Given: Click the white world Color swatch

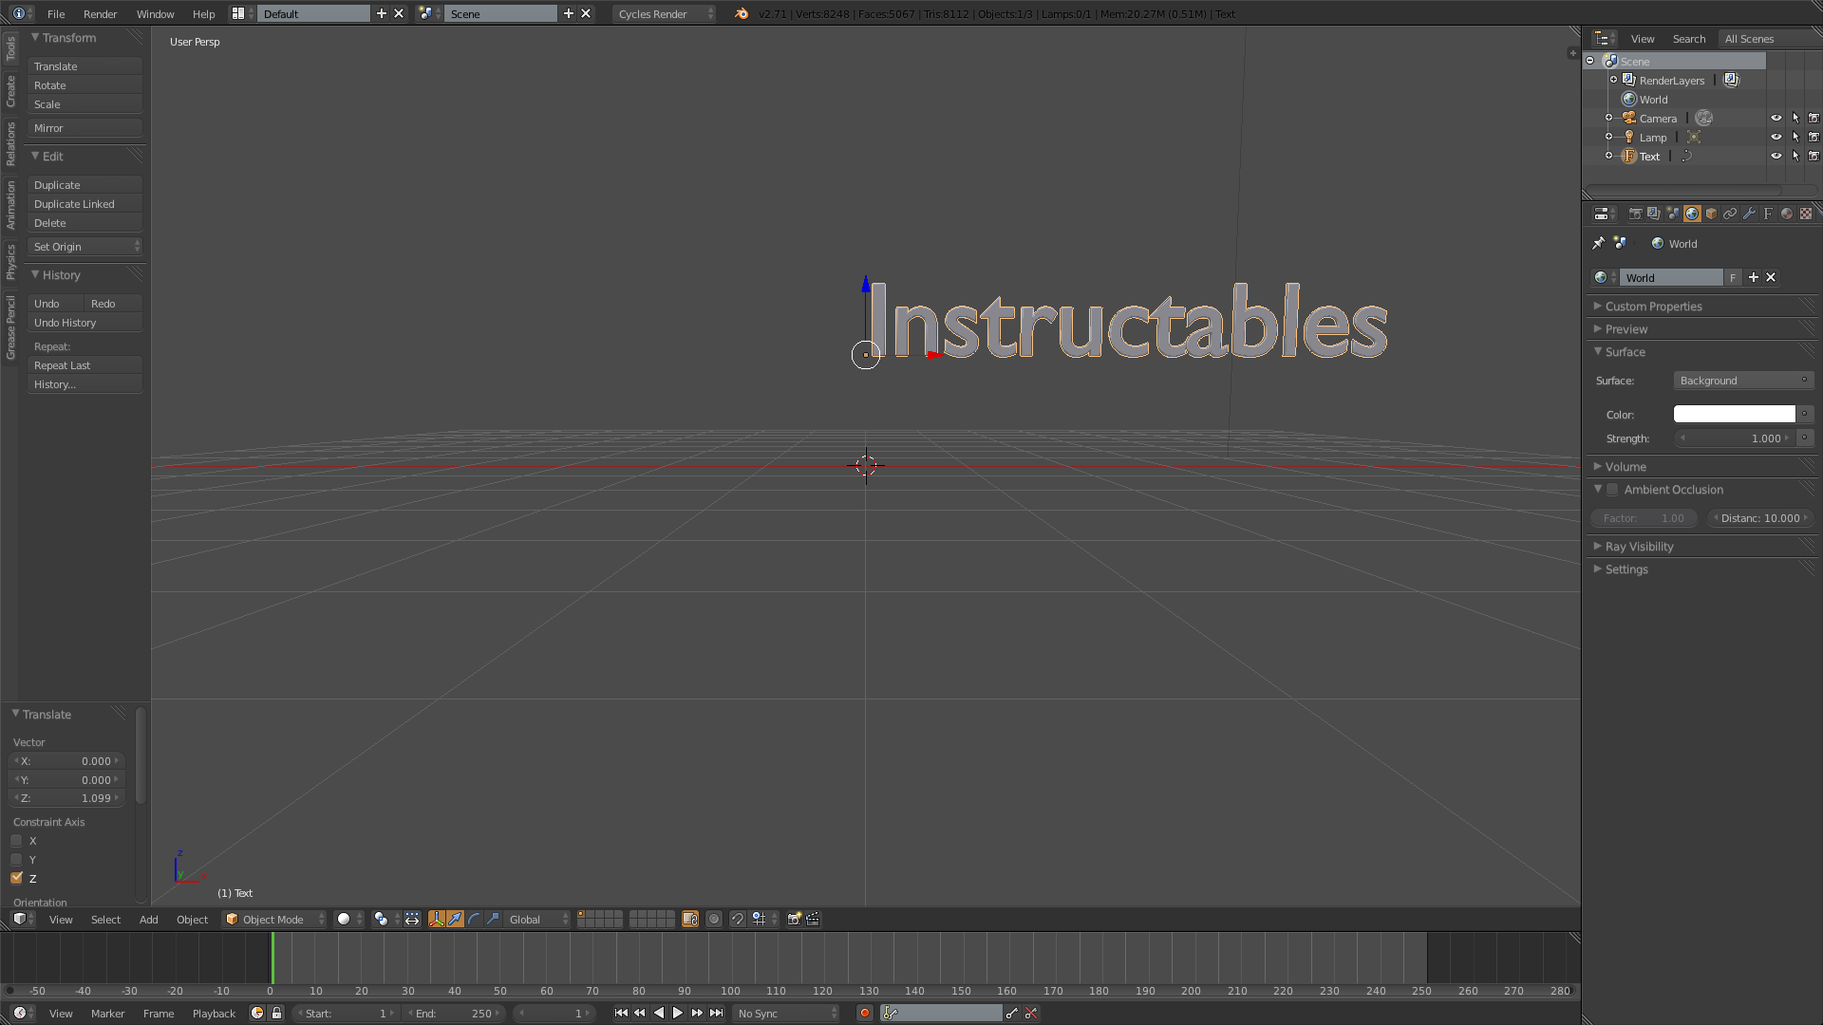Looking at the screenshot, I should (1734, 414).
